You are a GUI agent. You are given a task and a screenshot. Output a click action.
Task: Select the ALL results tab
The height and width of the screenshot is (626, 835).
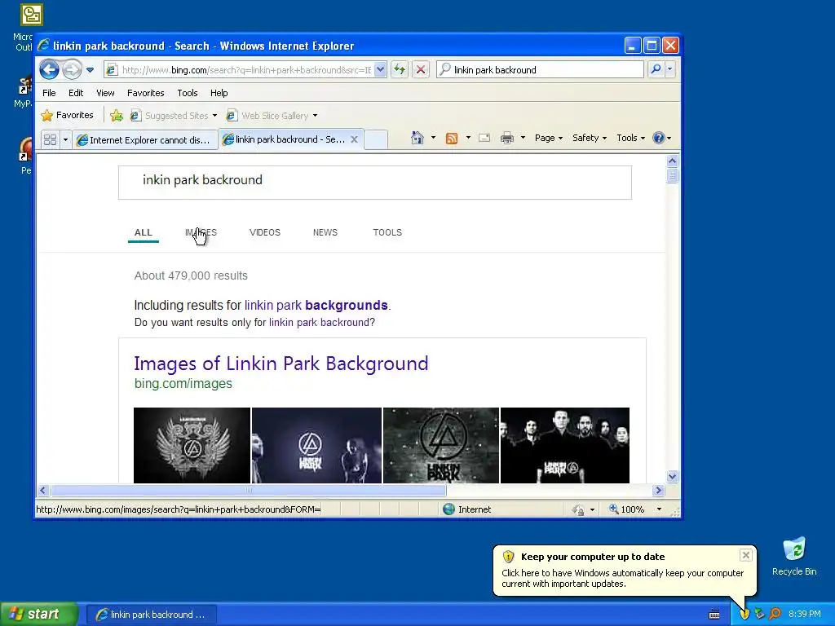pyautogui.click(x=144, y=232)
